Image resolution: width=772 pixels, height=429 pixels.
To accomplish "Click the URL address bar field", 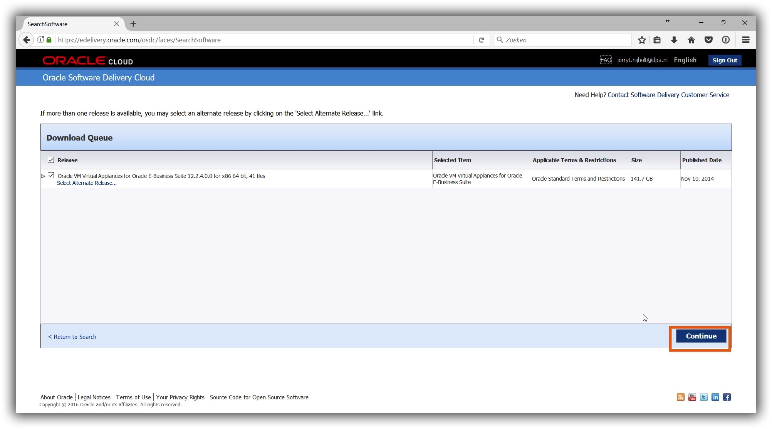I will pos(264,40).
